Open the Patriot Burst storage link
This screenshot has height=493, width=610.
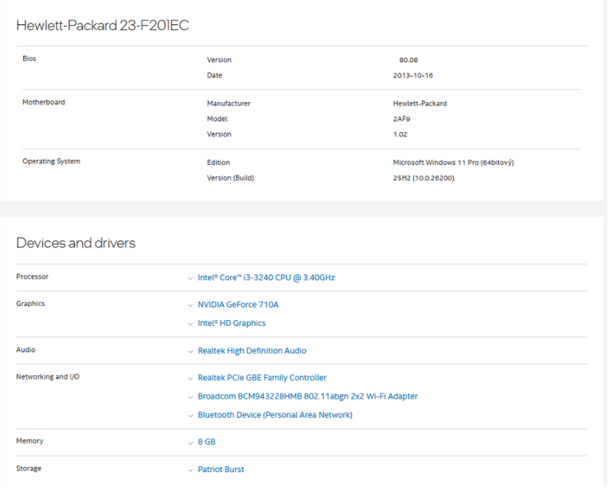[x=221, y=470]
